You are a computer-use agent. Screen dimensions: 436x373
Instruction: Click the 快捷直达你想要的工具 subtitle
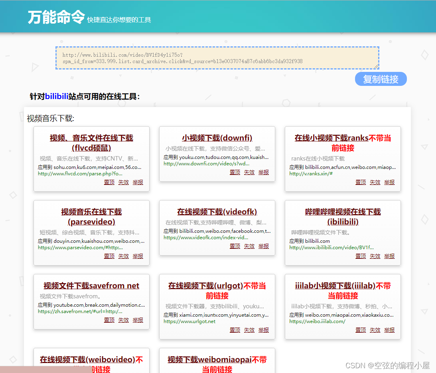(119, 20)
